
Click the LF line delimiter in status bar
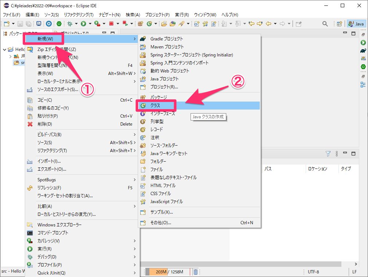pos(355,272)
